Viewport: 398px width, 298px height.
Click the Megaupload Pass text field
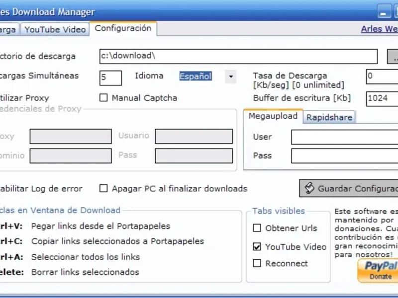[x=344, y=156]
